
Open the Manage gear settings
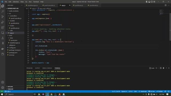click(3, 87)
